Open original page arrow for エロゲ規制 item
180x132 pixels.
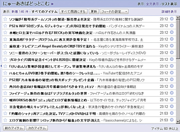point(172,120)
